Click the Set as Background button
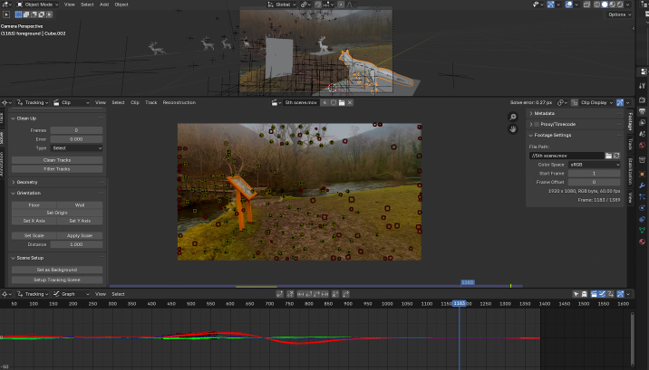The image size is (649, 370). pos(57,270)
